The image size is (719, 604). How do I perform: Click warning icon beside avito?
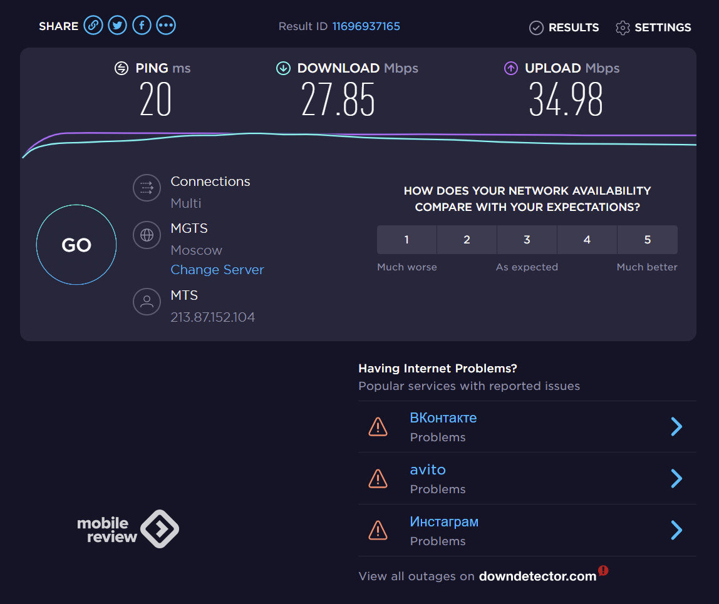pyautogui.click(x=378, y=478)
